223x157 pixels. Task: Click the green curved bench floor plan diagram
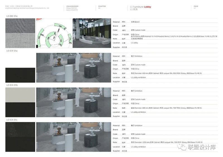[x=54, y=33]
